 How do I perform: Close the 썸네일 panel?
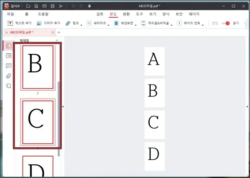pyautogui.click(x=57, y=41)
